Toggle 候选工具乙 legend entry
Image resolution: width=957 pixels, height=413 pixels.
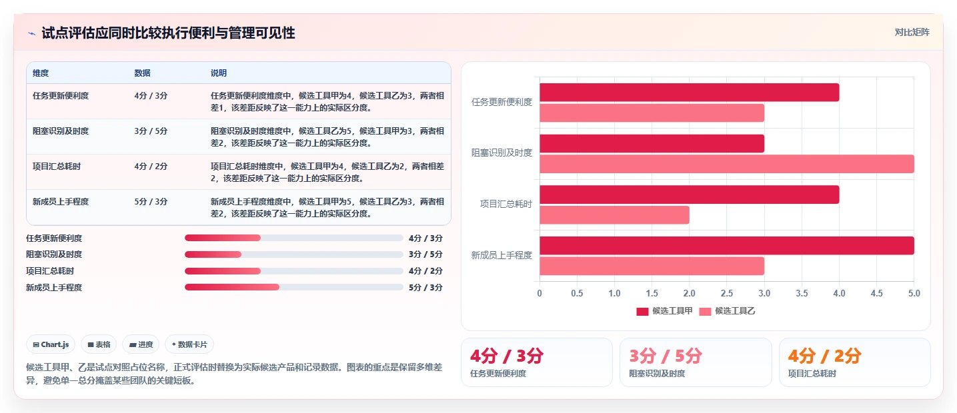[727, 311]
